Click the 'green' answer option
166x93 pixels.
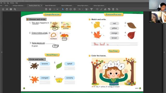point(35,46)
